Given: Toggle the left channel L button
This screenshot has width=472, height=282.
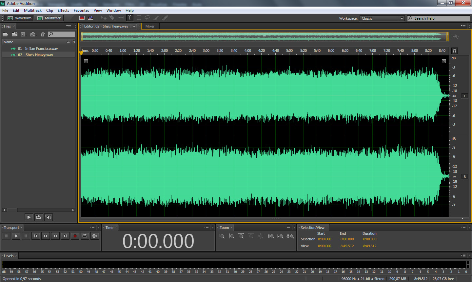Looking at the screenshot, I should [x=464, y=96].
